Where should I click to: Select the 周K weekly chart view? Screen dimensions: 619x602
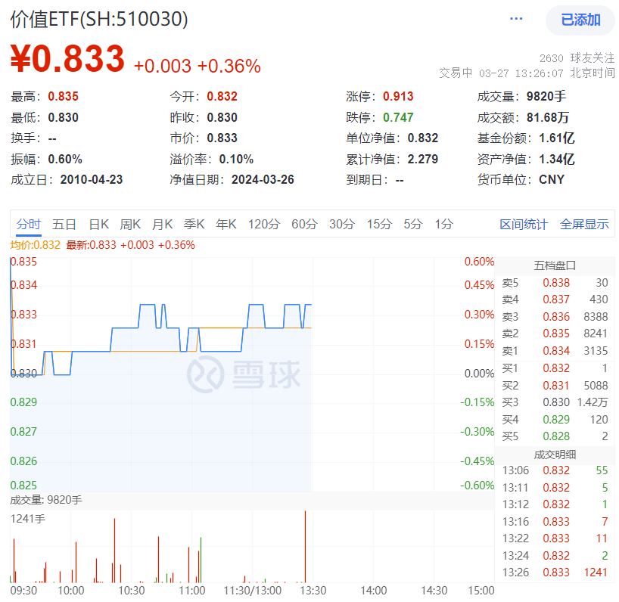(130, 225)
